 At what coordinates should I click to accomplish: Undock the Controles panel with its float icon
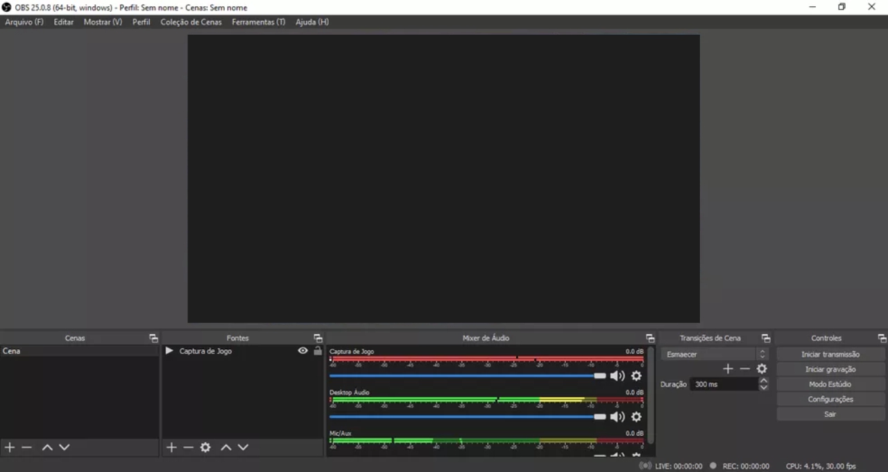pyautogui.click(x=882, y=338)
